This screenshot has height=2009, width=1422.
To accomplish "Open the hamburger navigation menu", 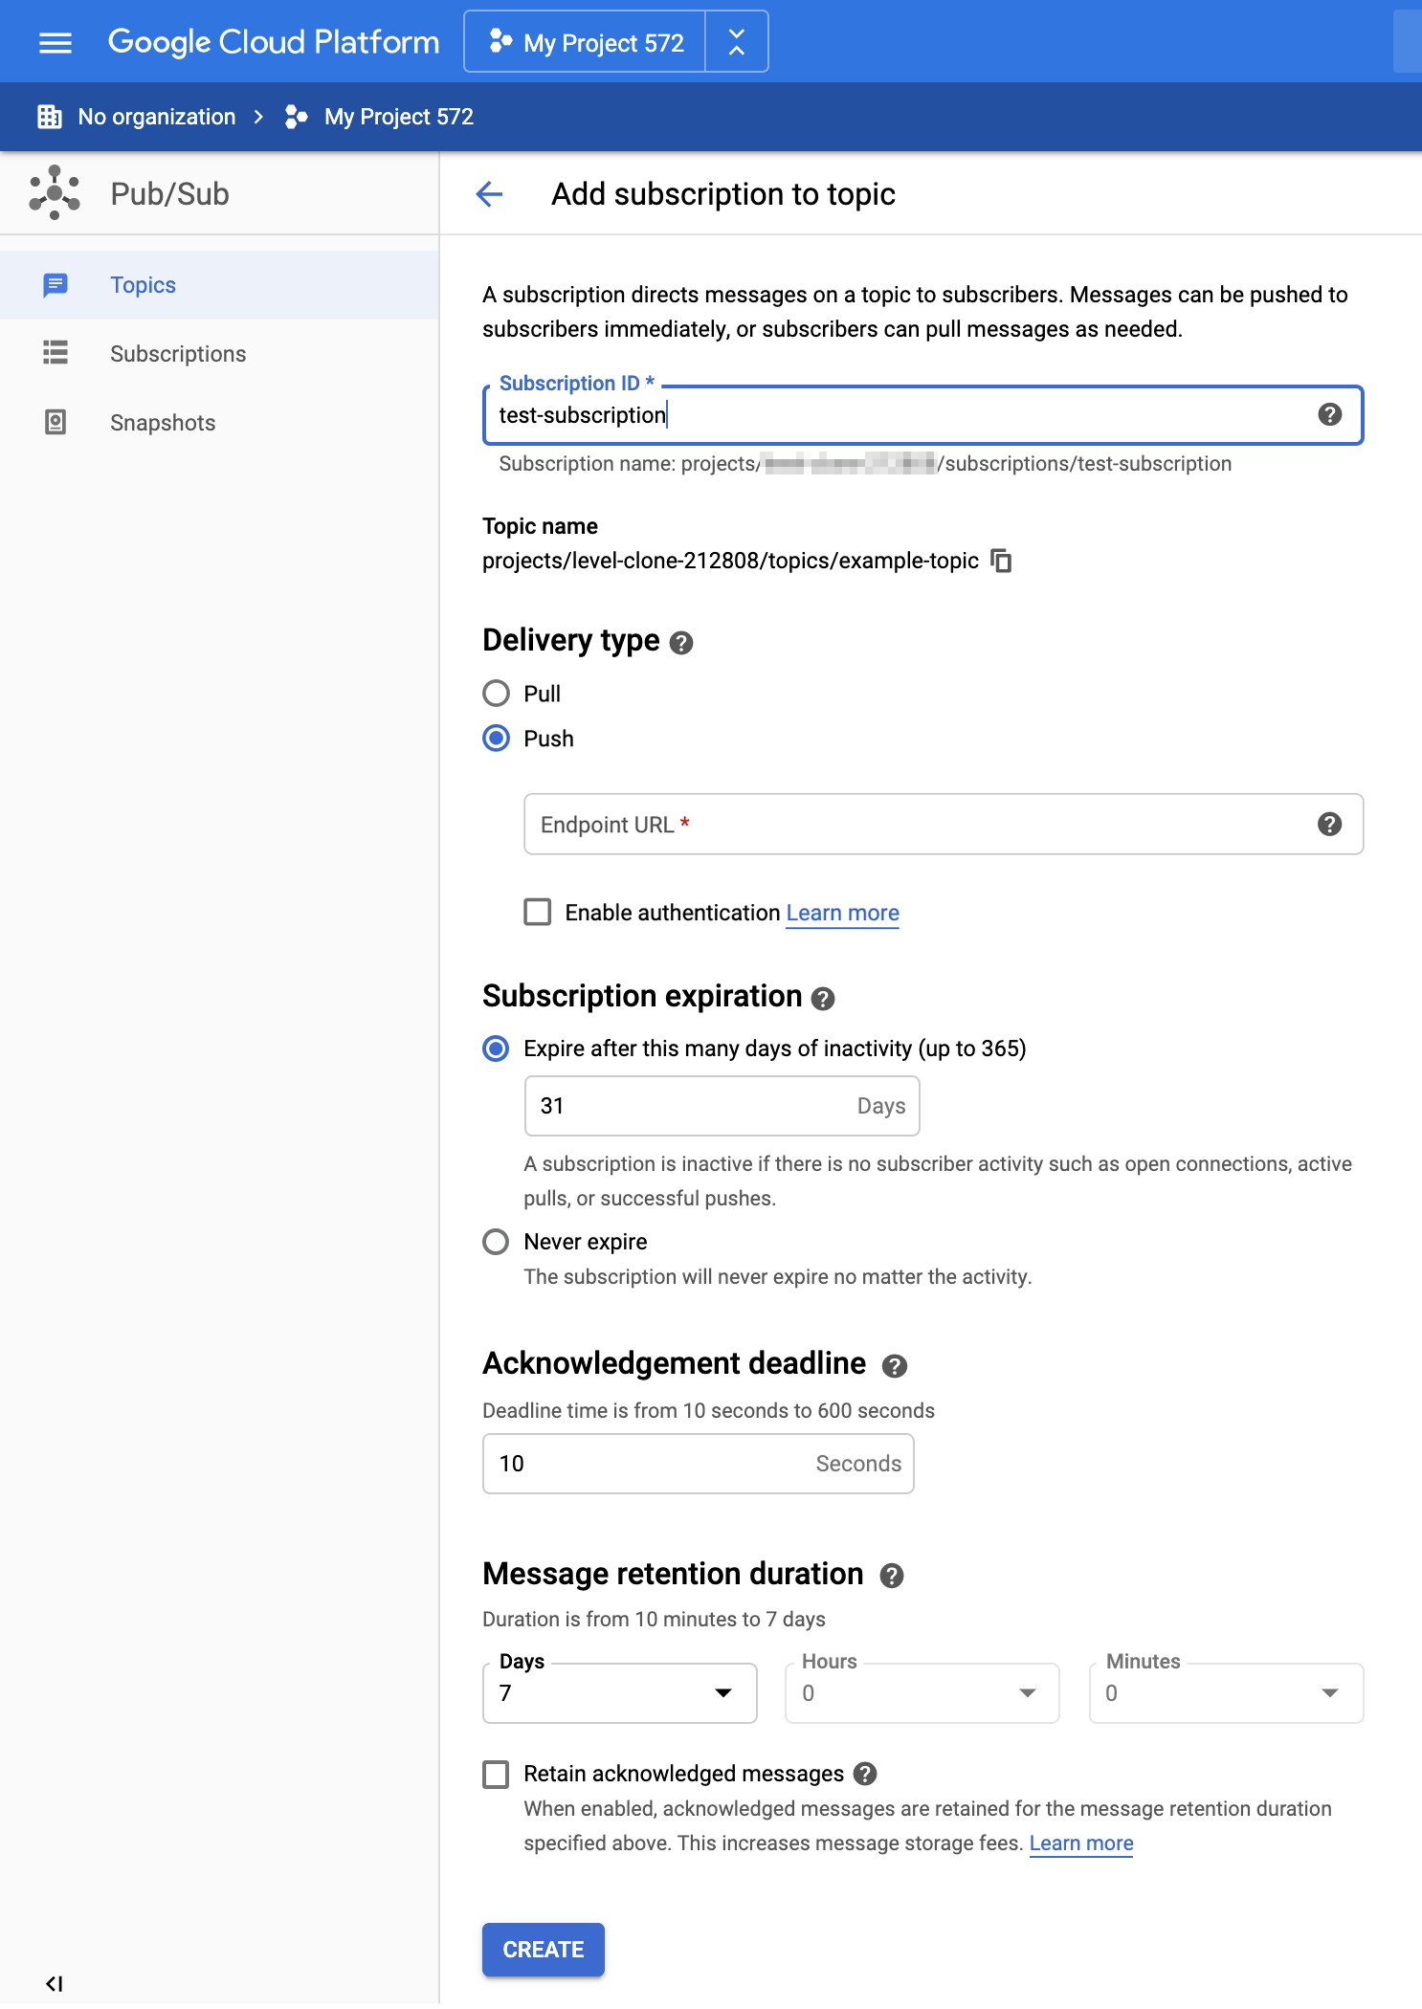I will [x=56, y=42].
